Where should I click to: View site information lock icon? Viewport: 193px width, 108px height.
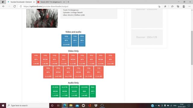click(x=21, y=6)
